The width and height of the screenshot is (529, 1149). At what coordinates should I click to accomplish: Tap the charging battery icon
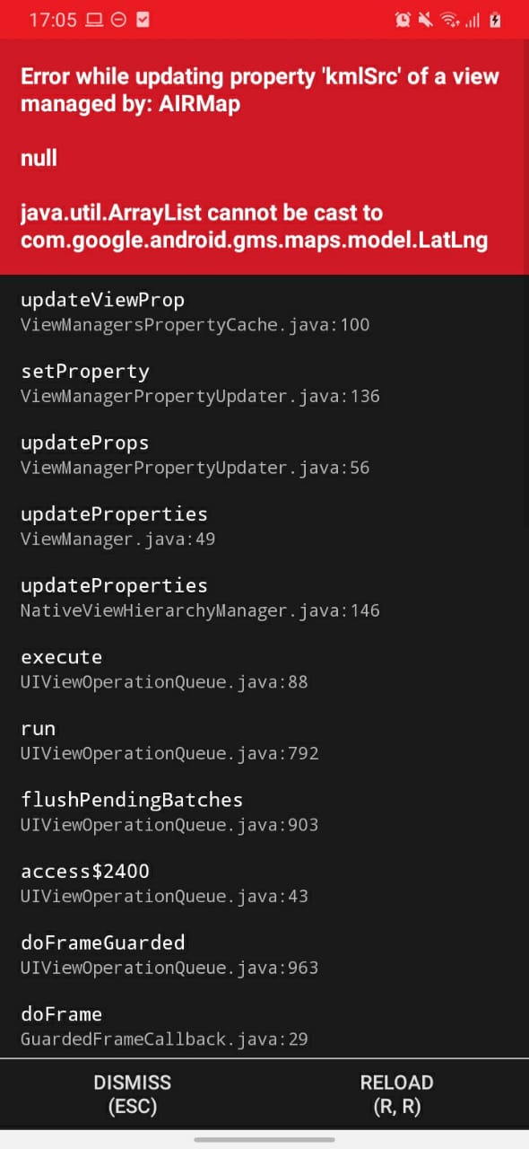click(495, 19)
